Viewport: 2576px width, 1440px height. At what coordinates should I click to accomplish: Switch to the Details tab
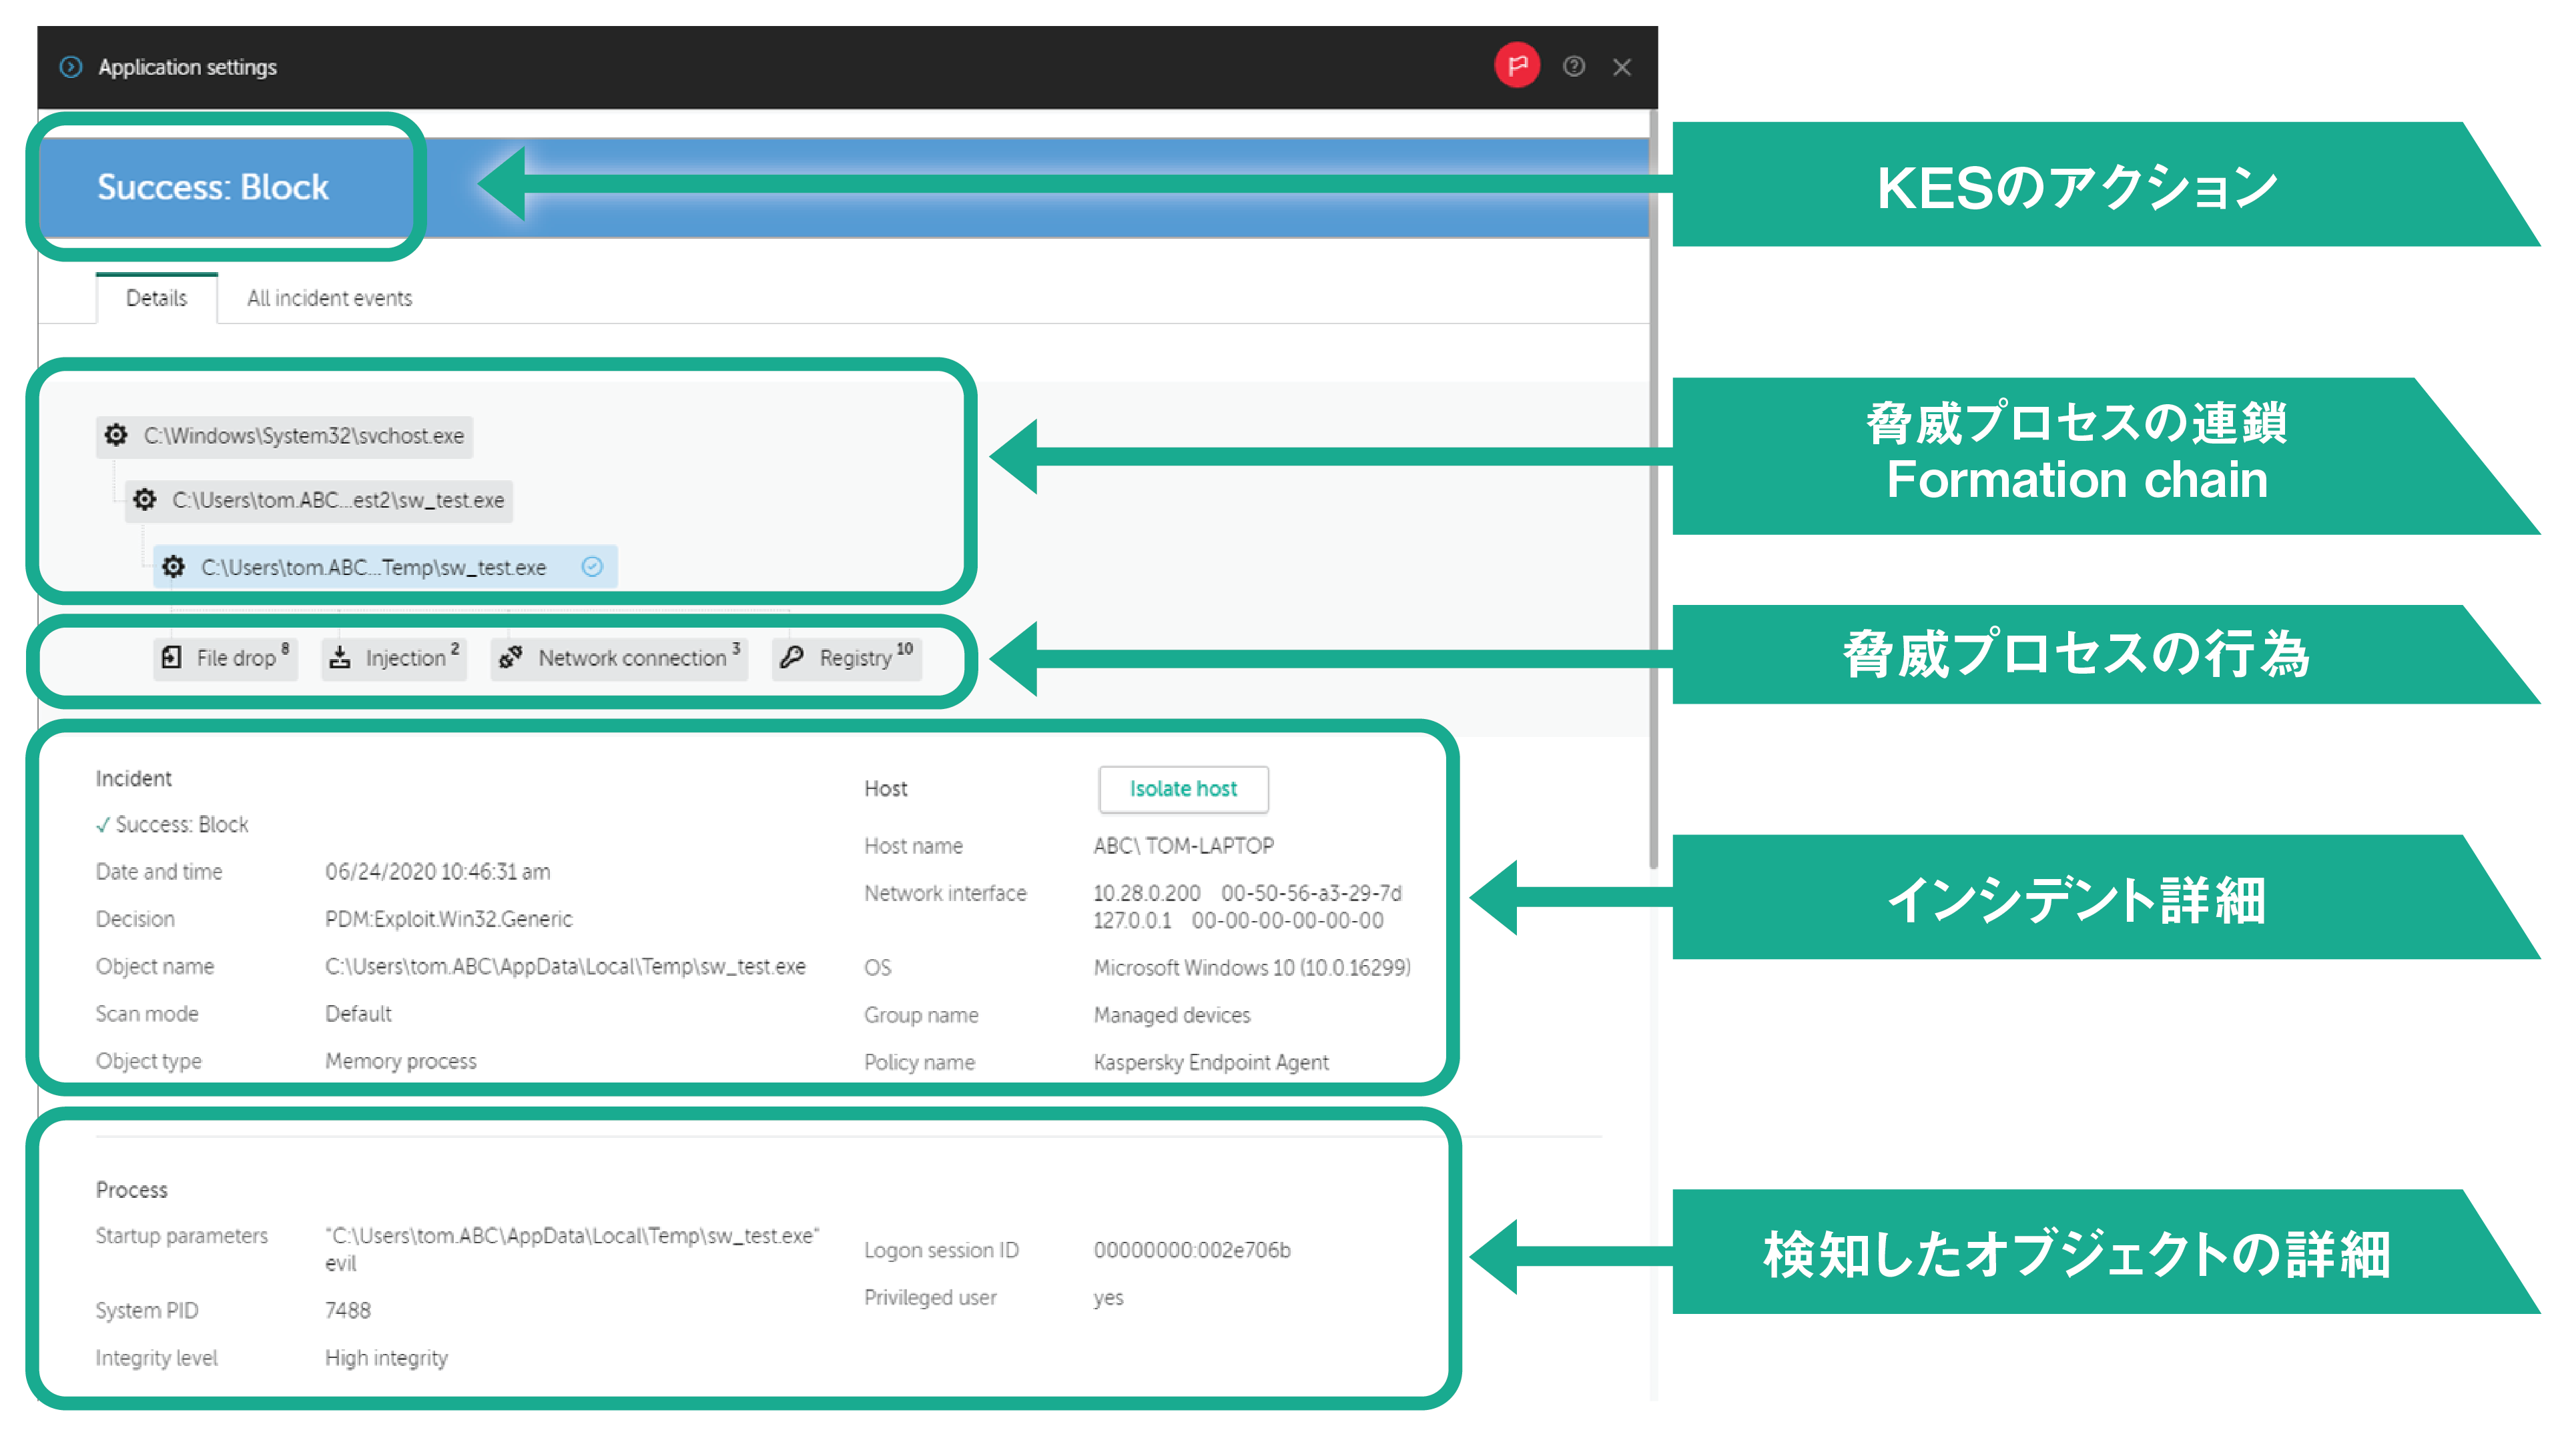coord(156,297)
